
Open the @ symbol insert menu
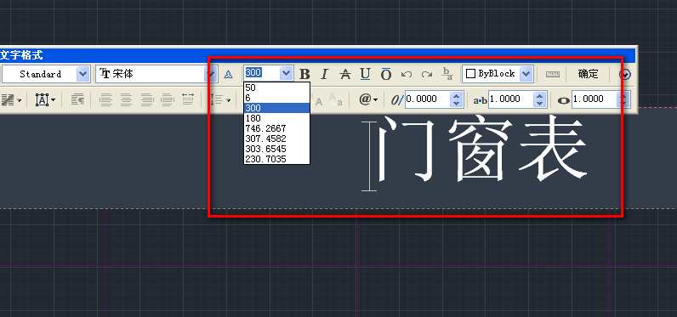(368, 99)
